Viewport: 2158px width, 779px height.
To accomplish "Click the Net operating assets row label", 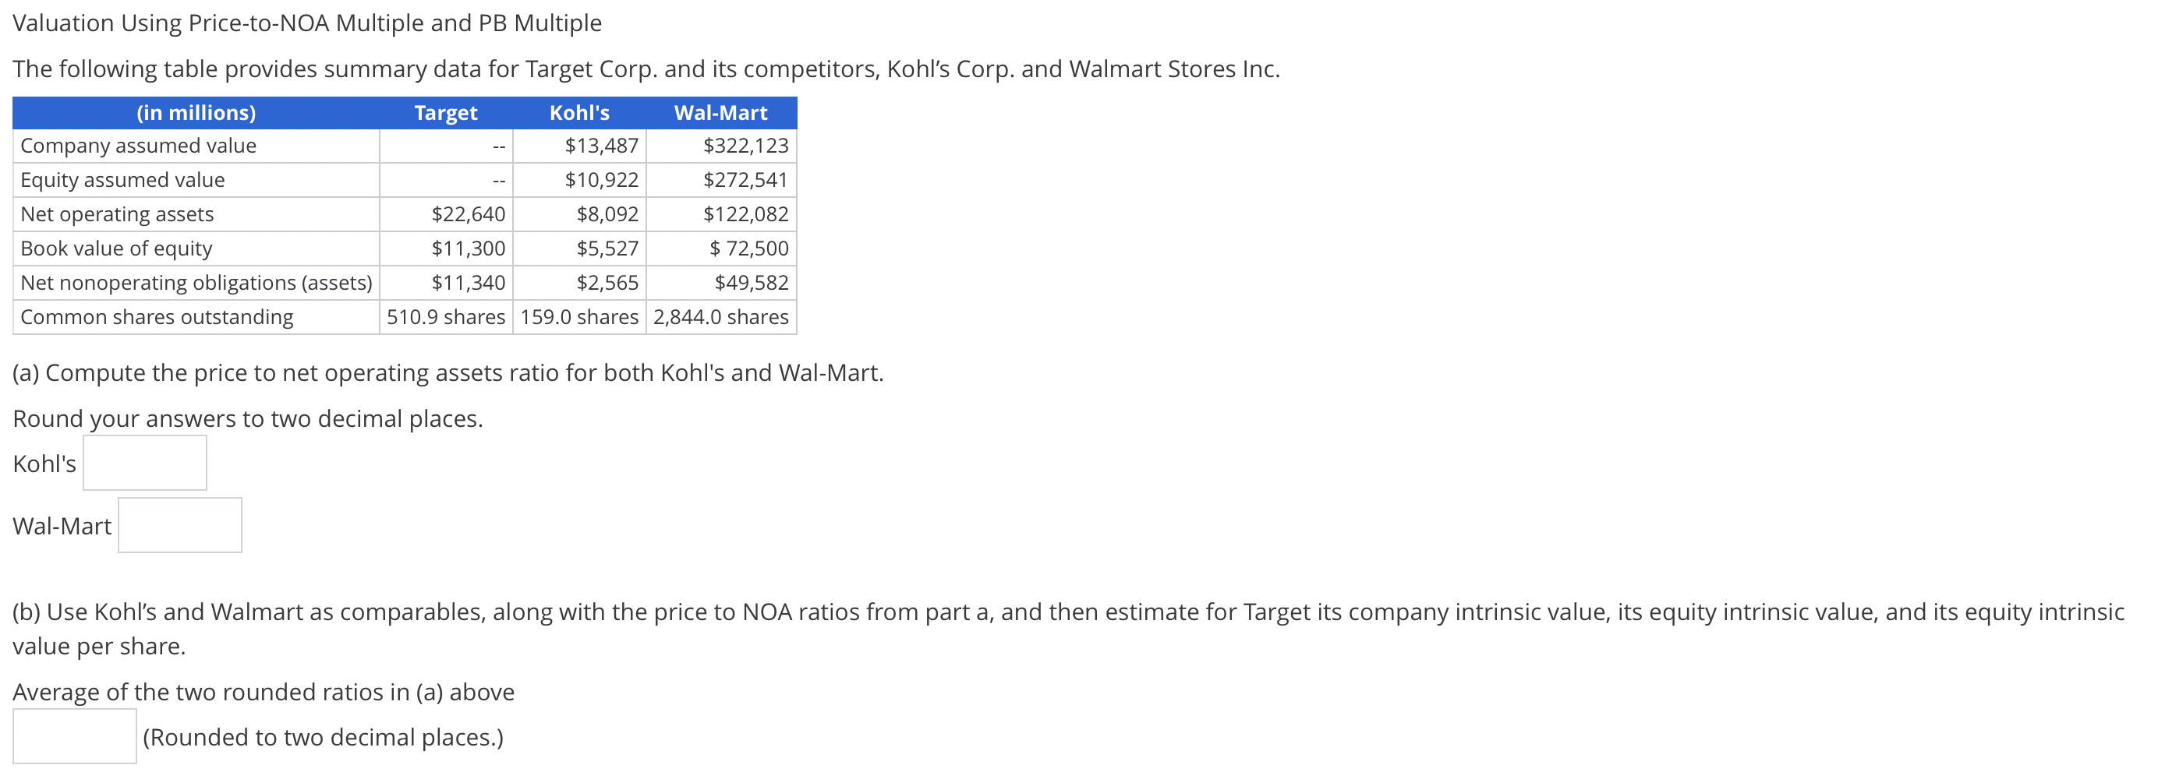I will point(116,213).
